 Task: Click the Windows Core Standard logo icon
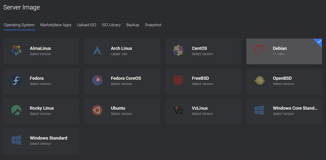click(259, 110)
